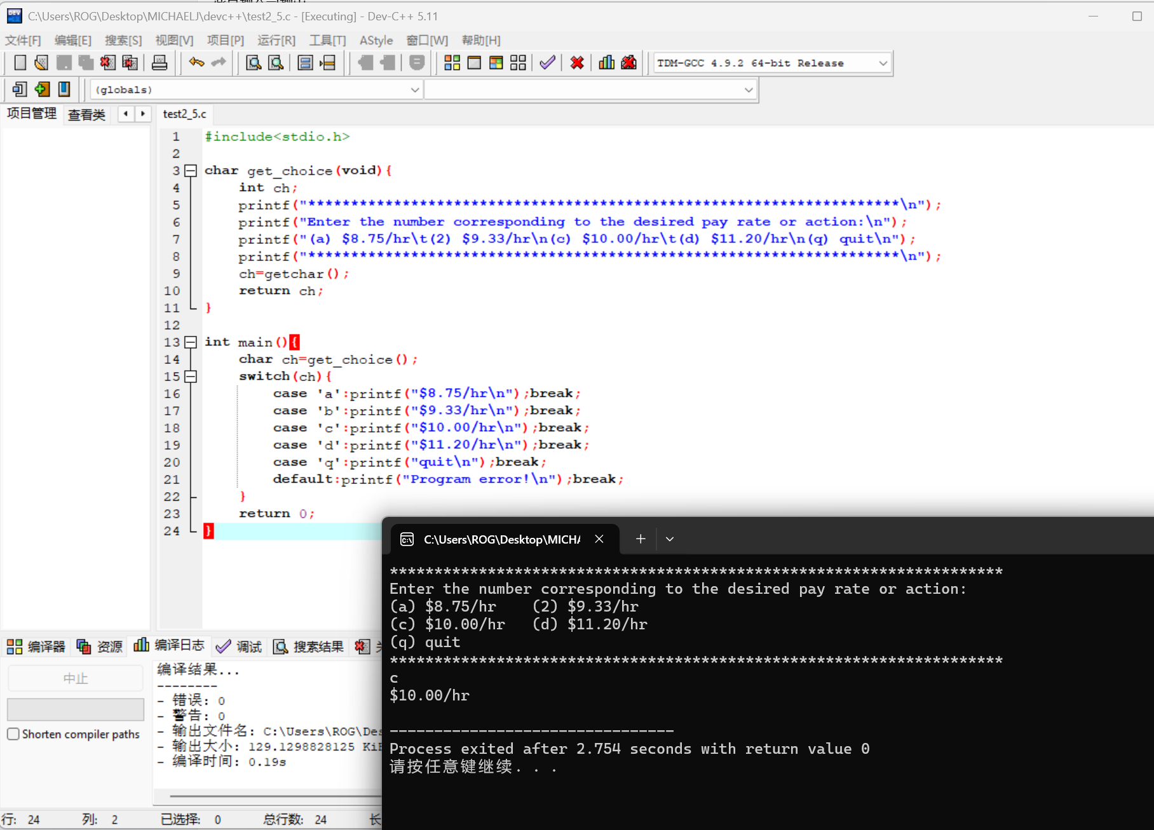
Task: Switch to the 查看类 panel tab
Action: (86, 114)
